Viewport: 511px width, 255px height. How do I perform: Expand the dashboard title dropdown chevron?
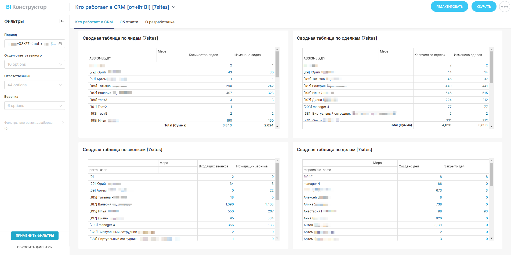point(174,7)
